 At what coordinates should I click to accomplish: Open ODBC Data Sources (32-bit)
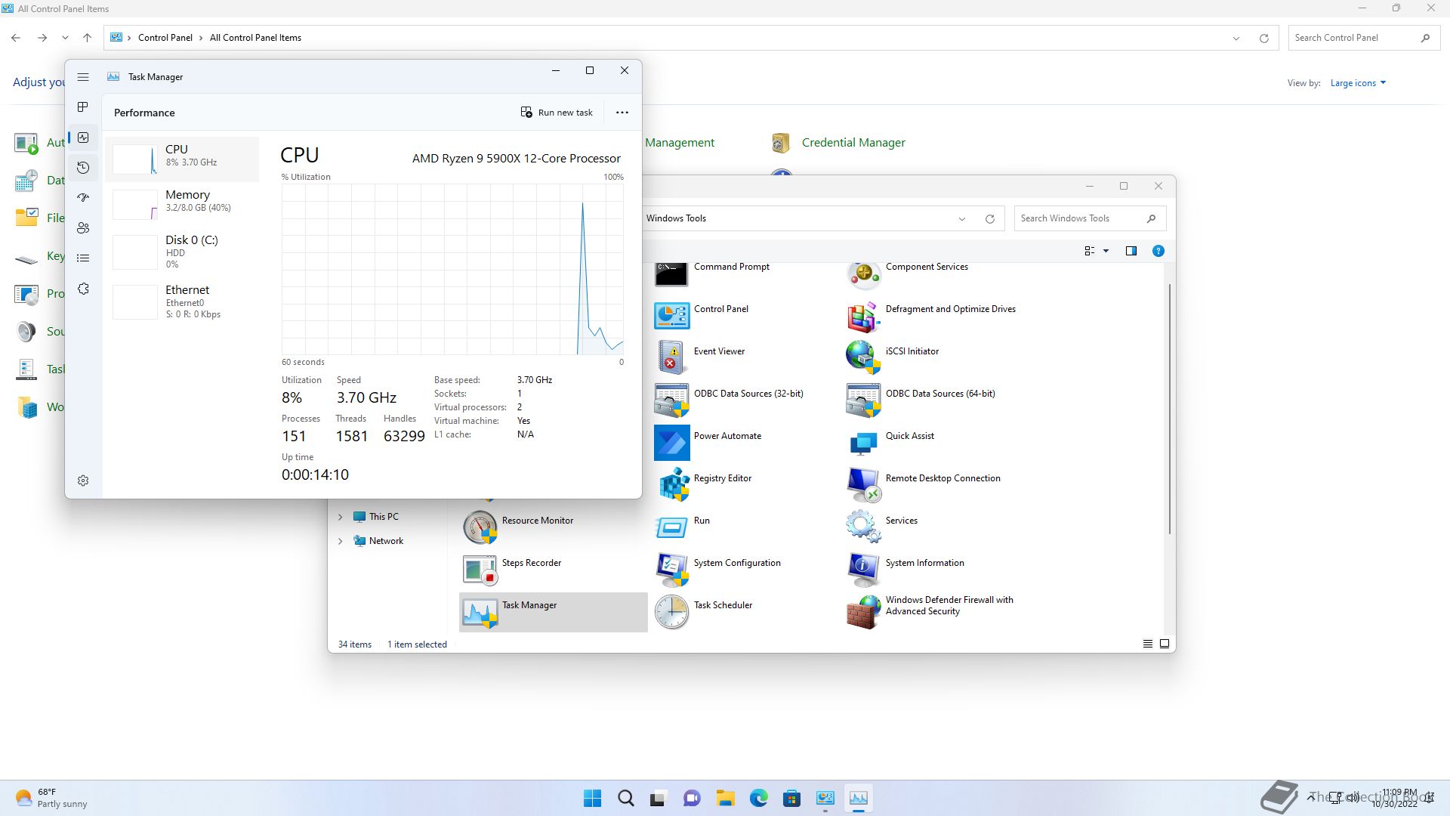730,400
